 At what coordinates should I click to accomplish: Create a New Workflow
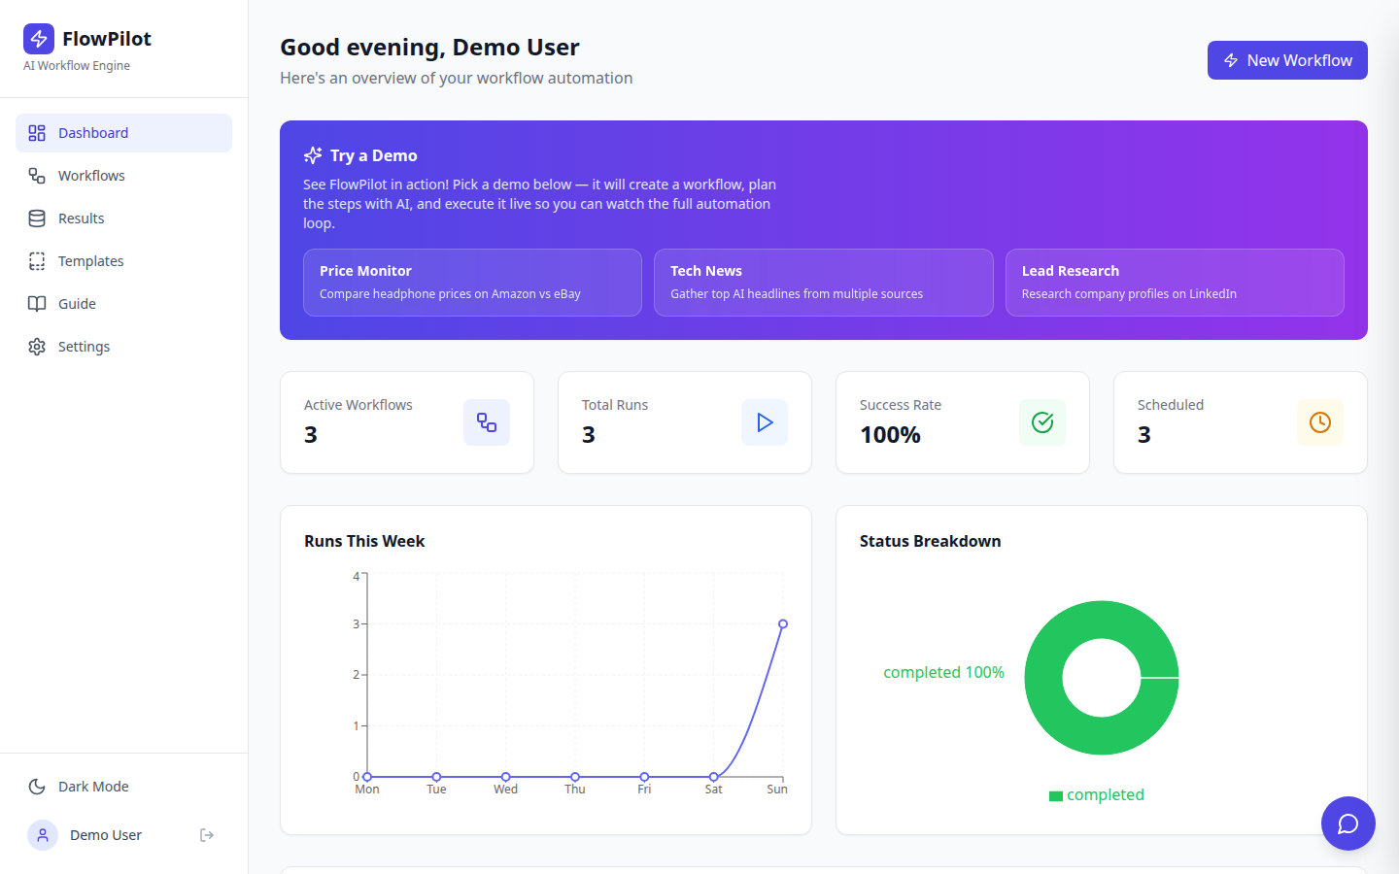coord(1287,60)
